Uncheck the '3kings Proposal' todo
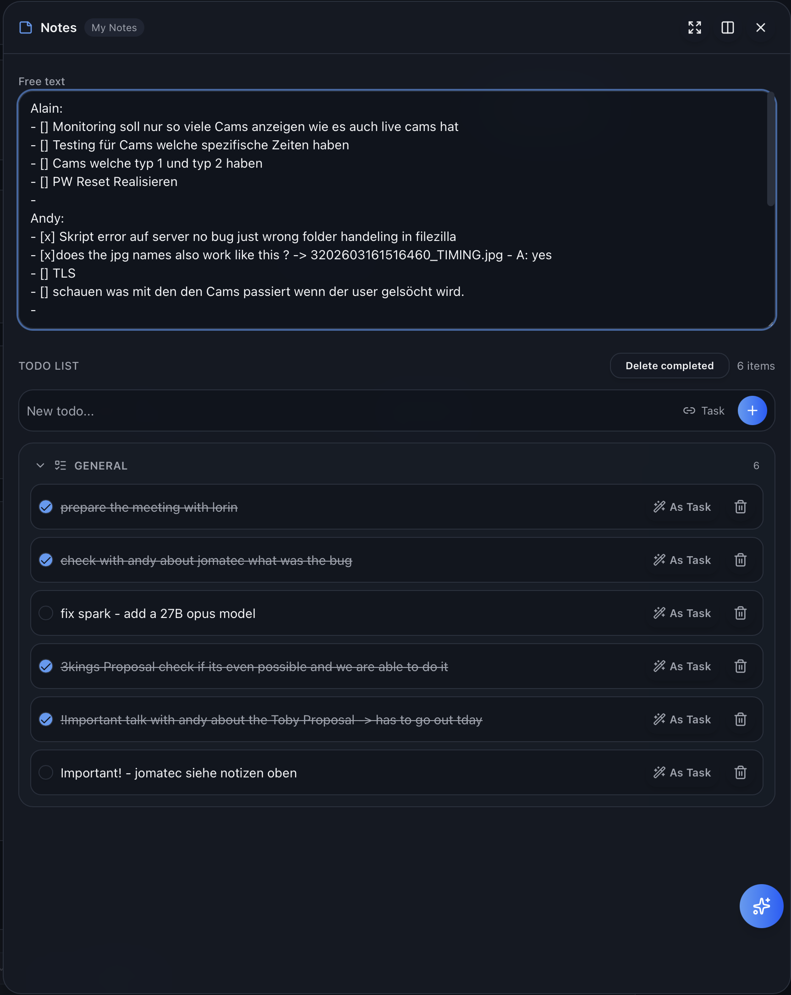The height and width of the screenshot is (995, 791). [x=46, y=666]
